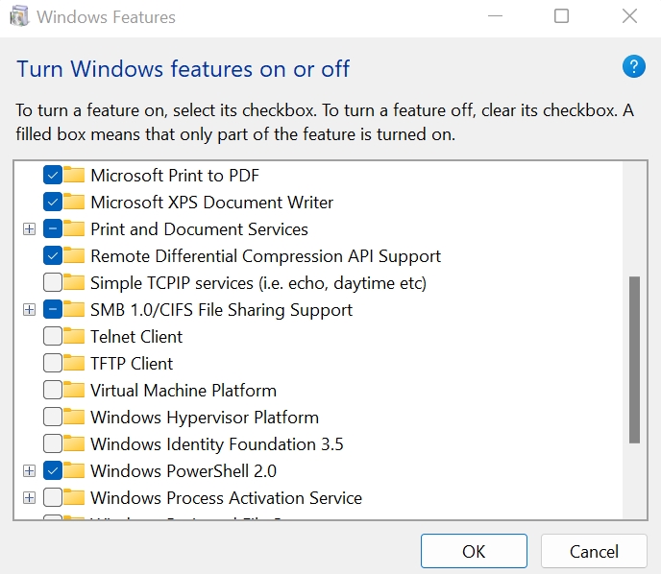Uncheck Remote Differential Compression API Support
The image size is (661, 574).
53,255
